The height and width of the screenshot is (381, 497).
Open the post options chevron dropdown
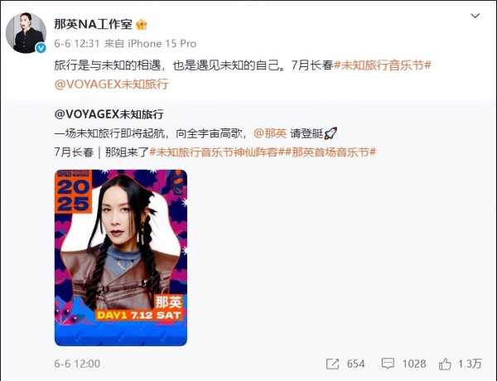pos(475,16)
